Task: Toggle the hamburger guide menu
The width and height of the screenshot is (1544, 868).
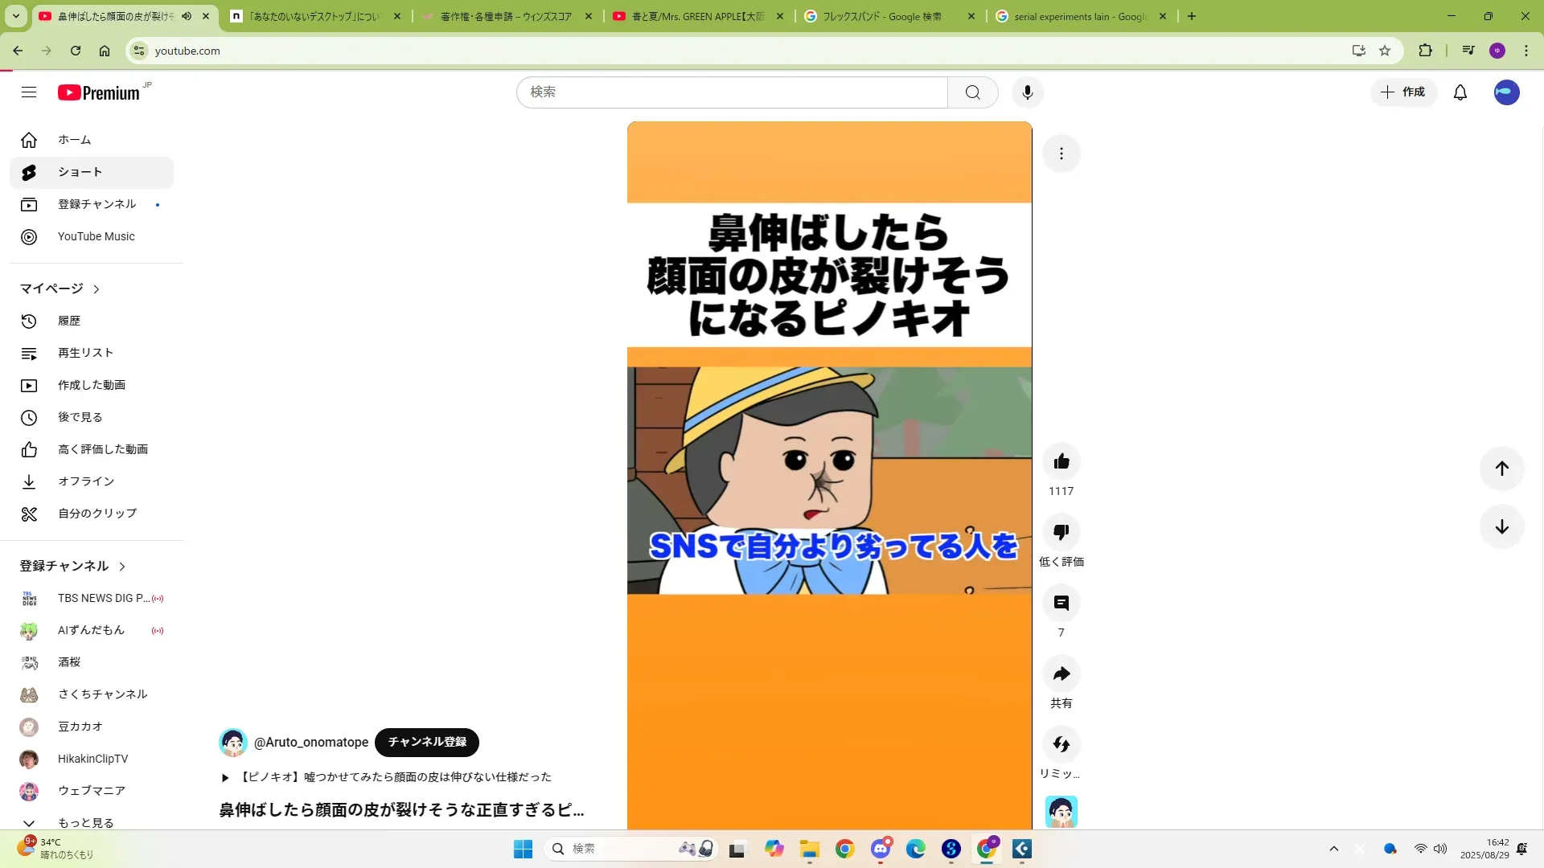Action: point(29,92)
